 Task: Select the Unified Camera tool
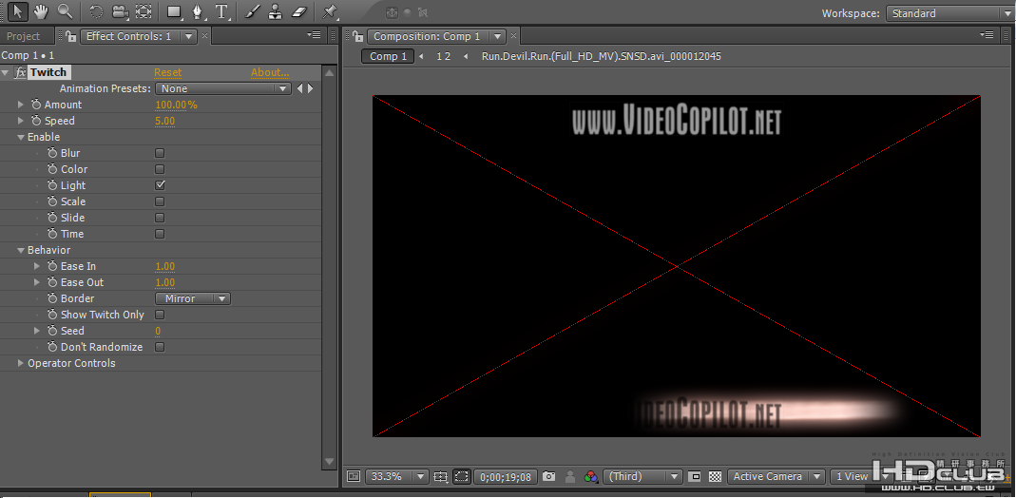[x=120, y=11]
